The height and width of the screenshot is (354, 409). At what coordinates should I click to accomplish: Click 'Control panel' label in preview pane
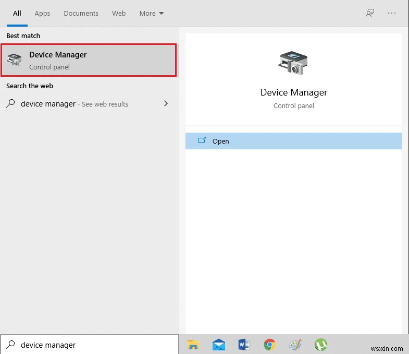pyautogui.click(x=294, y=106)
